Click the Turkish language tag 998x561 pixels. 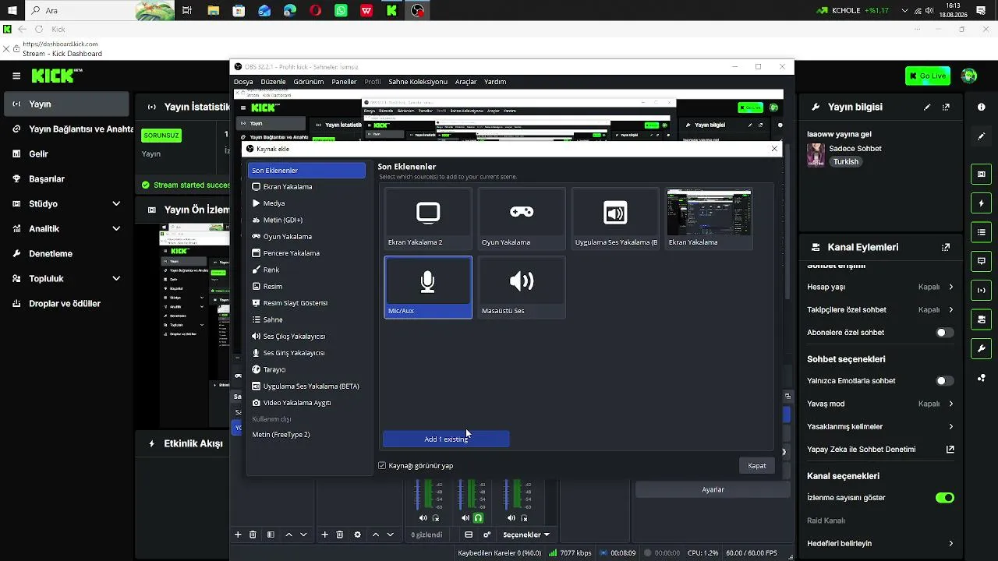click(x=846, y=162)
